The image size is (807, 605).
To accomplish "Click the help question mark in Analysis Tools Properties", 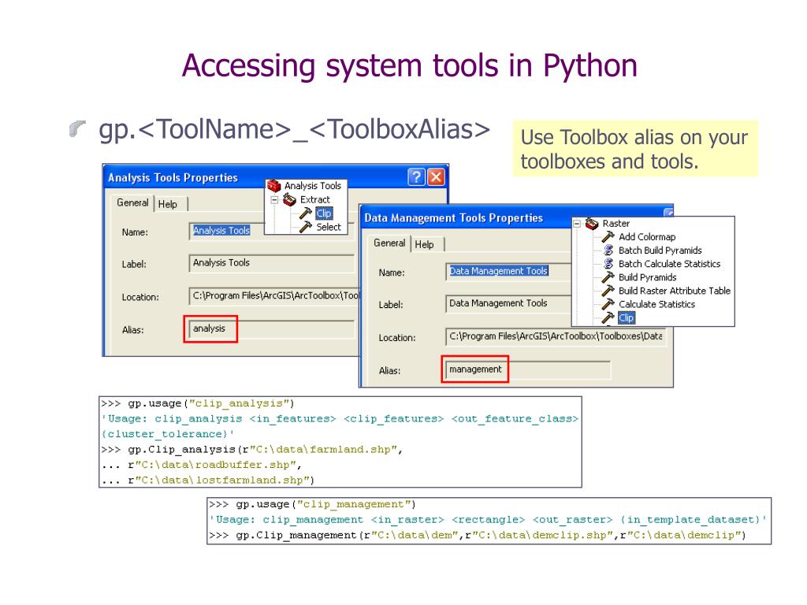I will (x=416, y=177).
